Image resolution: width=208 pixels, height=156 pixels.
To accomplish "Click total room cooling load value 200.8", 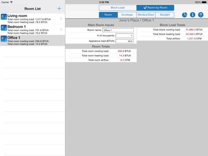I will (x=121, y=51).
